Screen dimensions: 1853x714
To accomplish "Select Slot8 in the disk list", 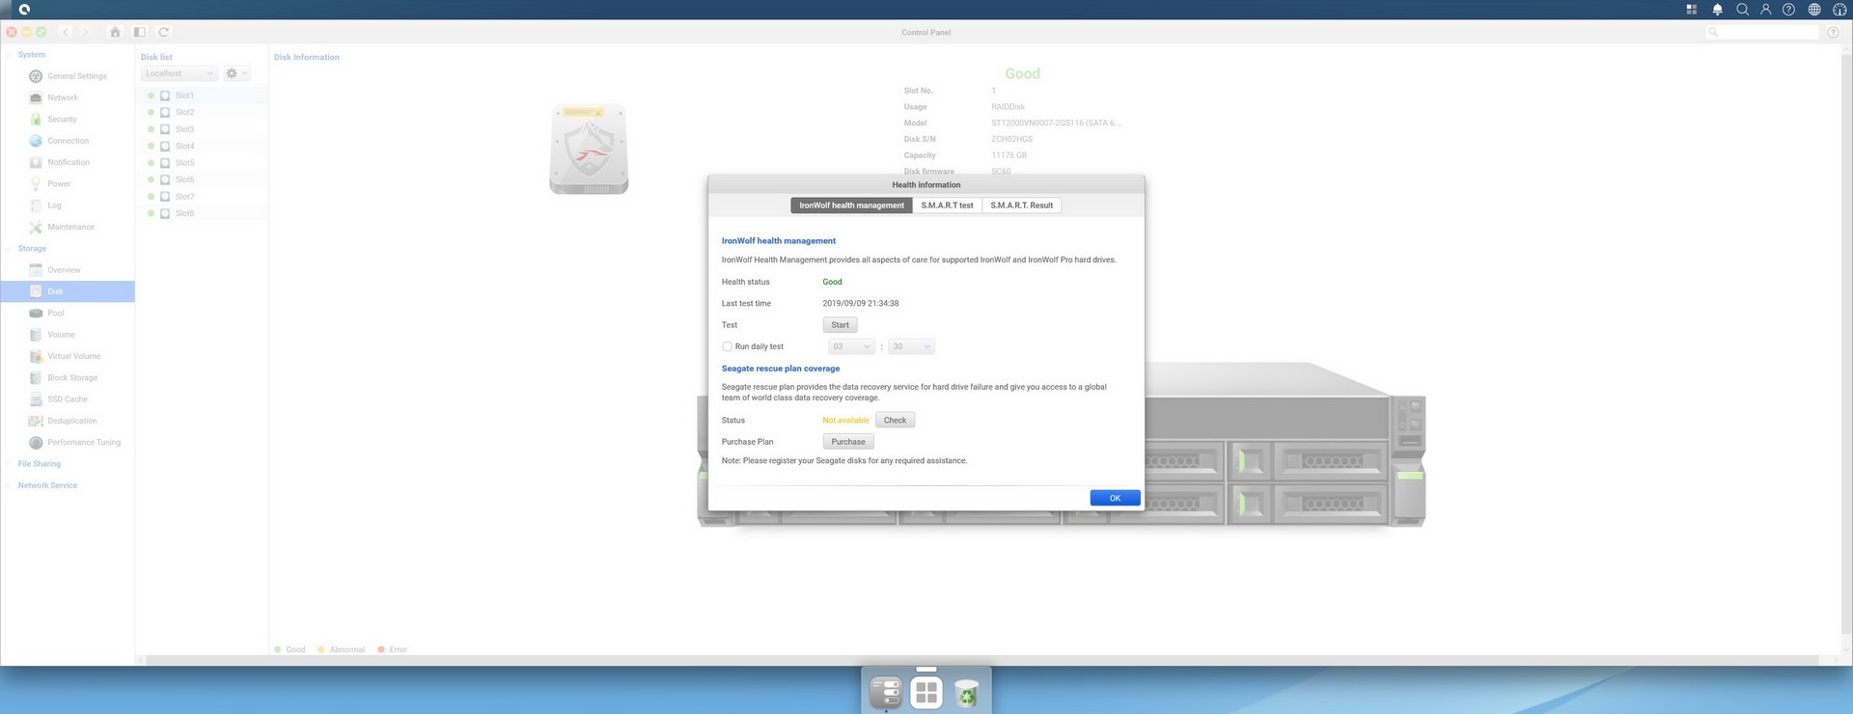I will click(203, 213).
